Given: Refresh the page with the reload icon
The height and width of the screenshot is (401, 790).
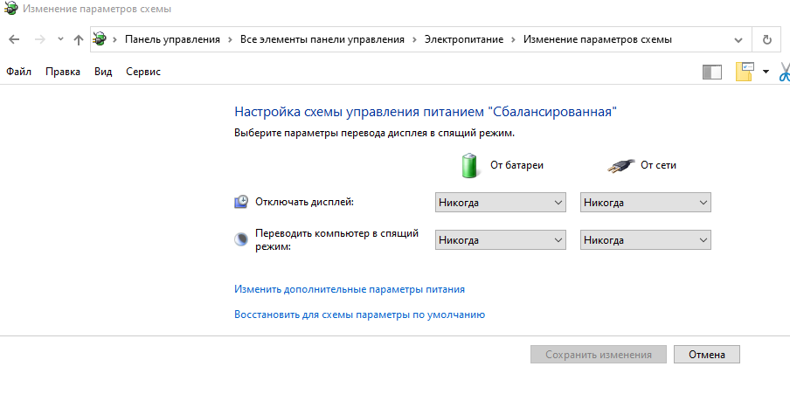Looking at the screenshot, I should pyautogui.click(x=766, y=39).
